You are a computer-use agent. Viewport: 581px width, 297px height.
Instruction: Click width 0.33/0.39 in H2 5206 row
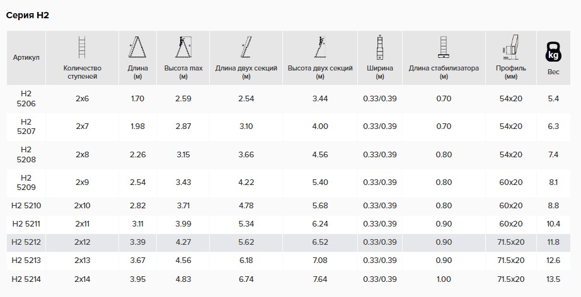(x=380, y=99)
